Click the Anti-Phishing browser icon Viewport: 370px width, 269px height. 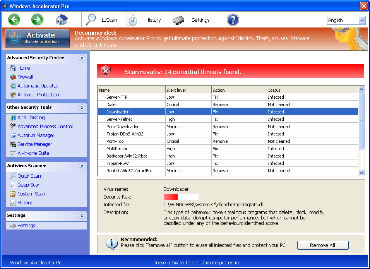tap(14, 118)
